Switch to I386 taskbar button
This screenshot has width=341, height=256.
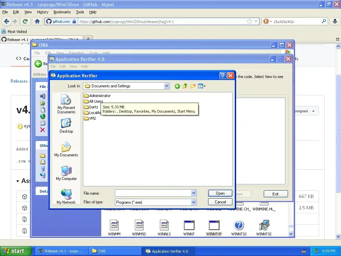115,251
